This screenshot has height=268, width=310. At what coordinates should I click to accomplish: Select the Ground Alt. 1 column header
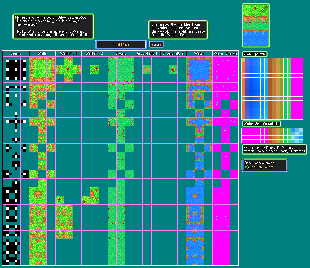point(147,53)
